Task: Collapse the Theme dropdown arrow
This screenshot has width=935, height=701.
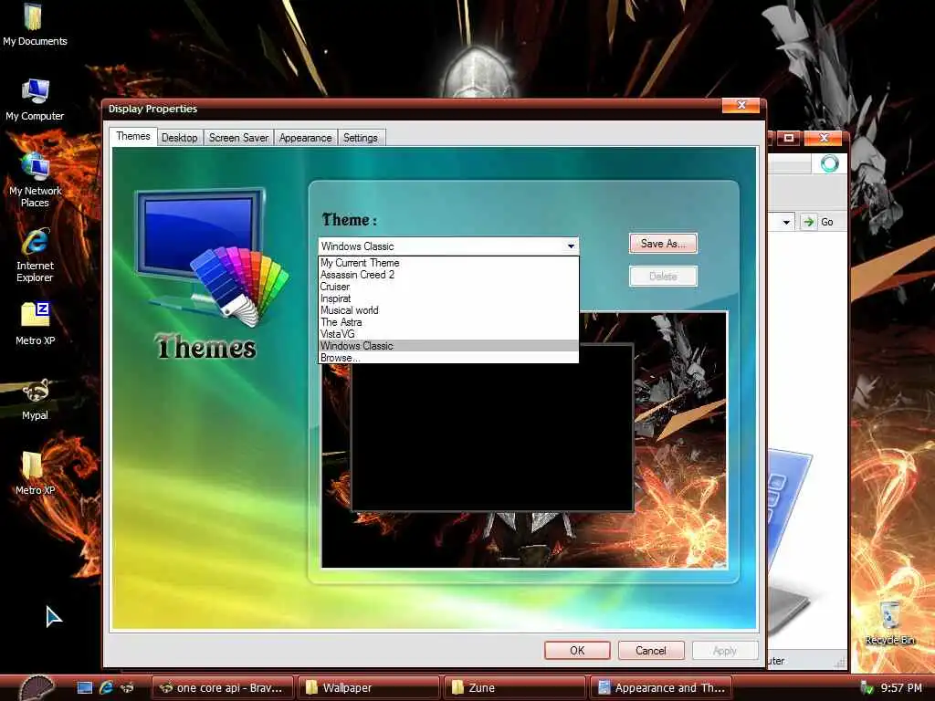Action: (x=571, y=246)
